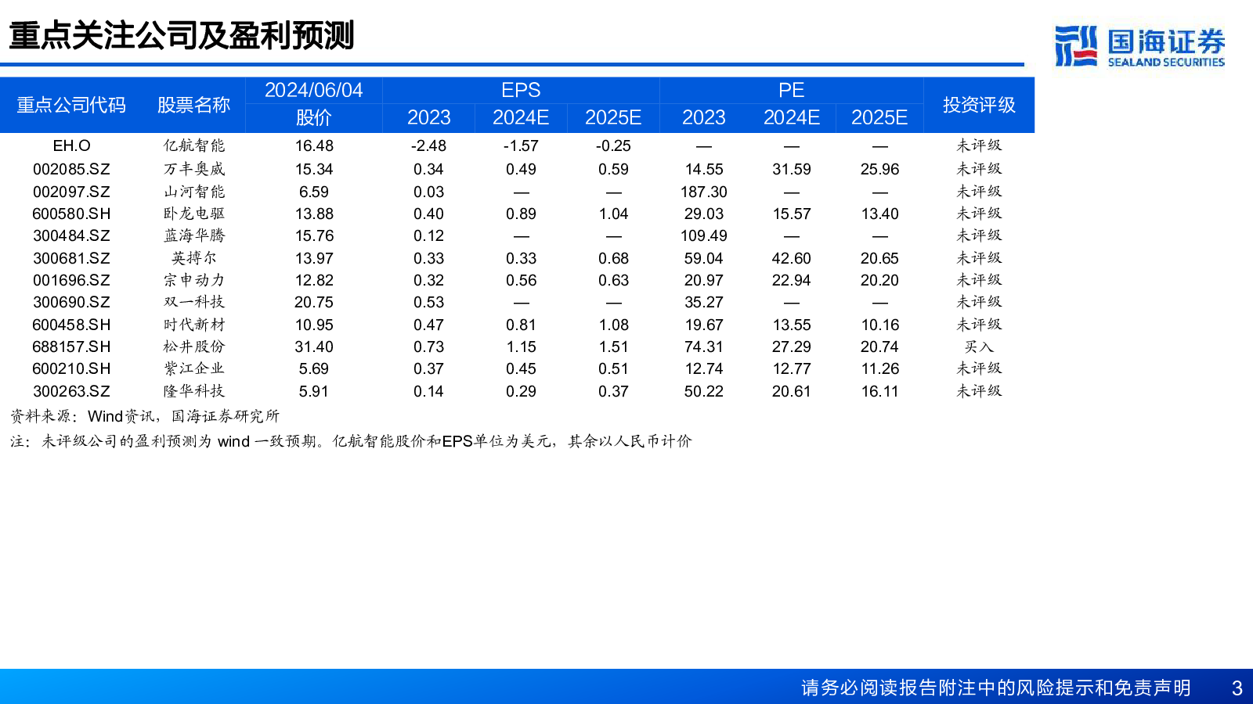Click the PE group header
The width and height of the screenshot is (1253, 704).
(792, 90)
